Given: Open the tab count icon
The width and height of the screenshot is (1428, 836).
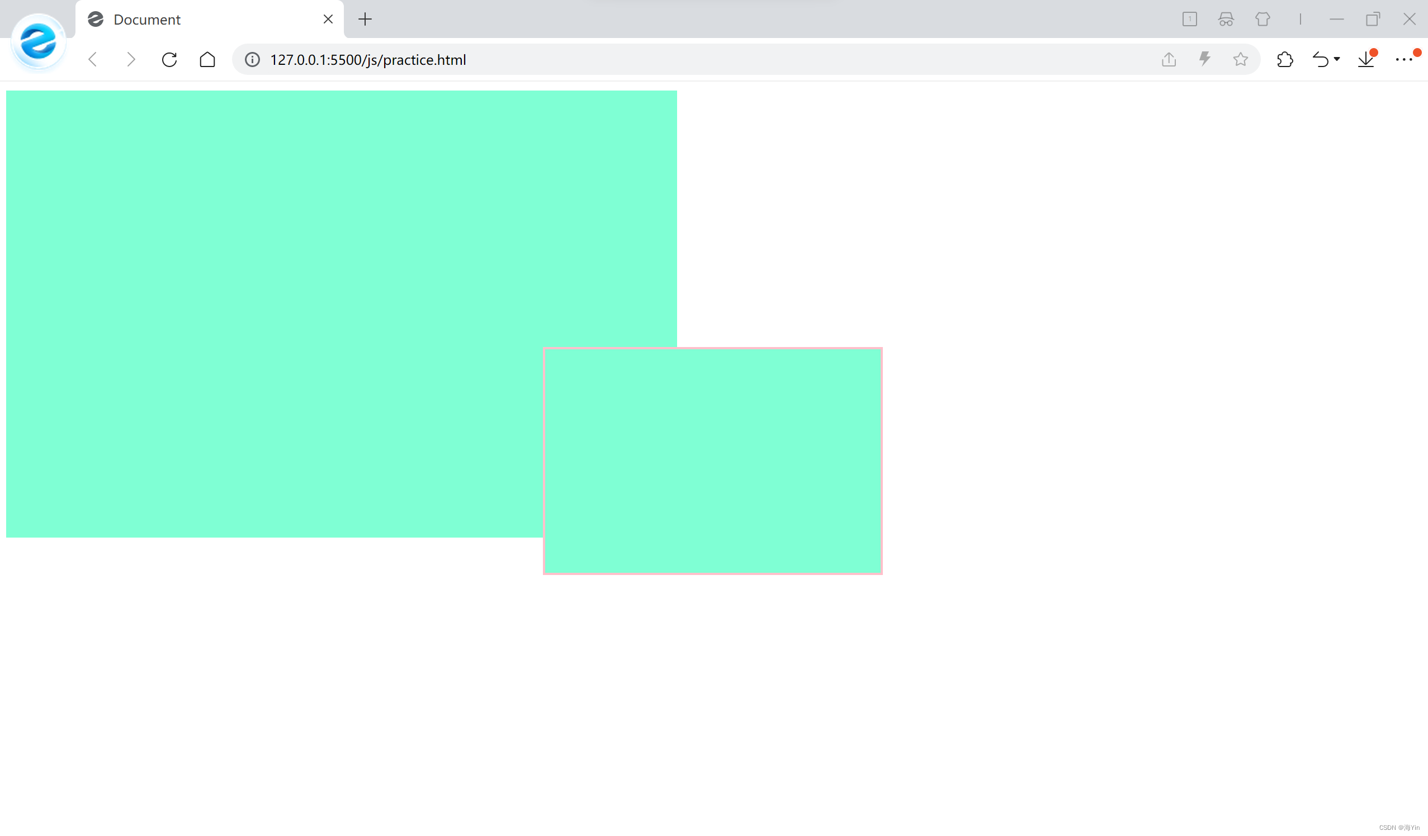Looking at the screenshot, I should (x=1190, y=19).
